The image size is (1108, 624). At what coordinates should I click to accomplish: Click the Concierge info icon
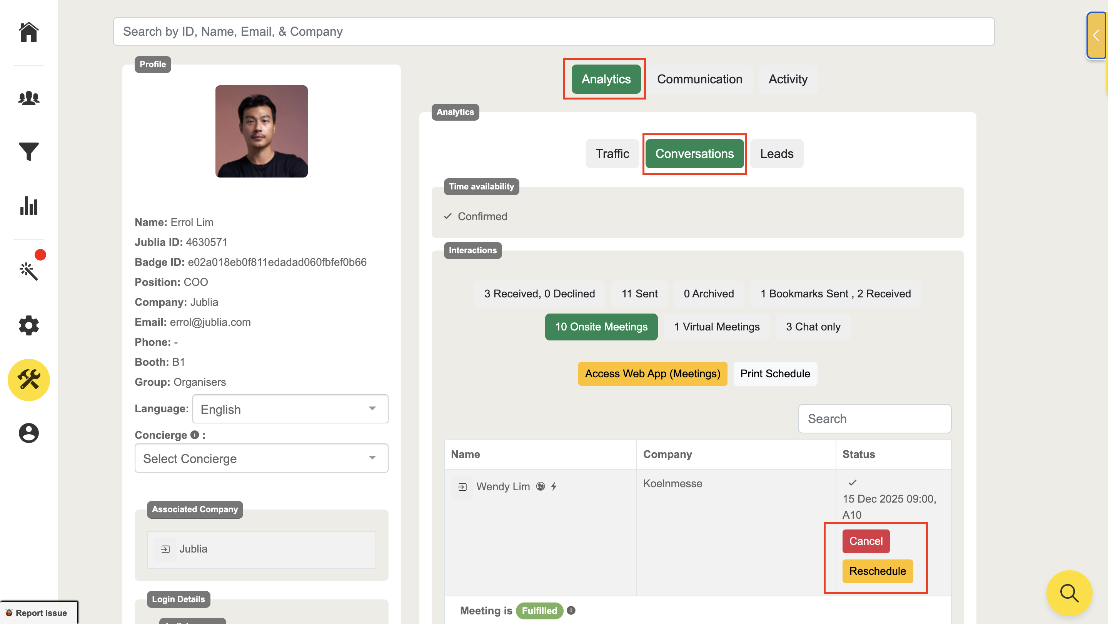click(194, 435)
